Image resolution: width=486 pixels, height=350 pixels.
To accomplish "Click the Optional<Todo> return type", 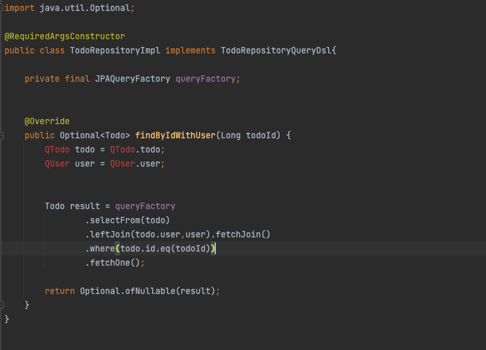I will 95,135.
